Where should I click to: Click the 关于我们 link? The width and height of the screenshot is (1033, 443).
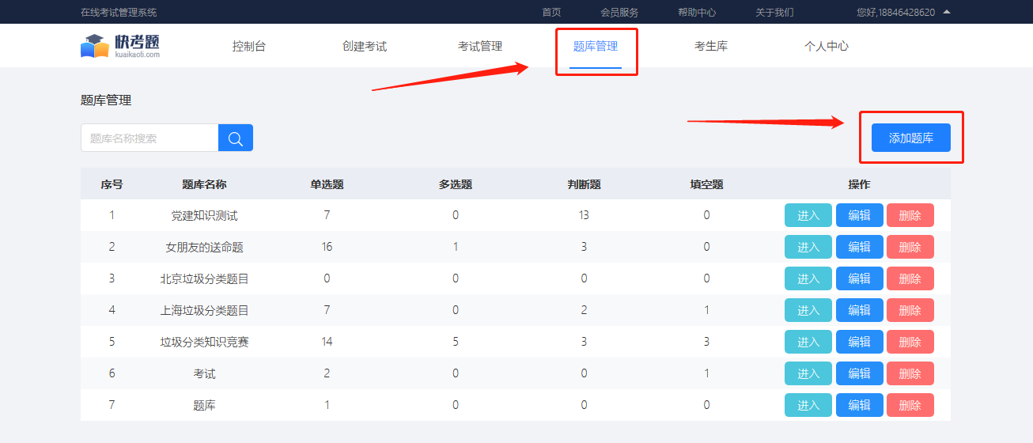(774, 12)
